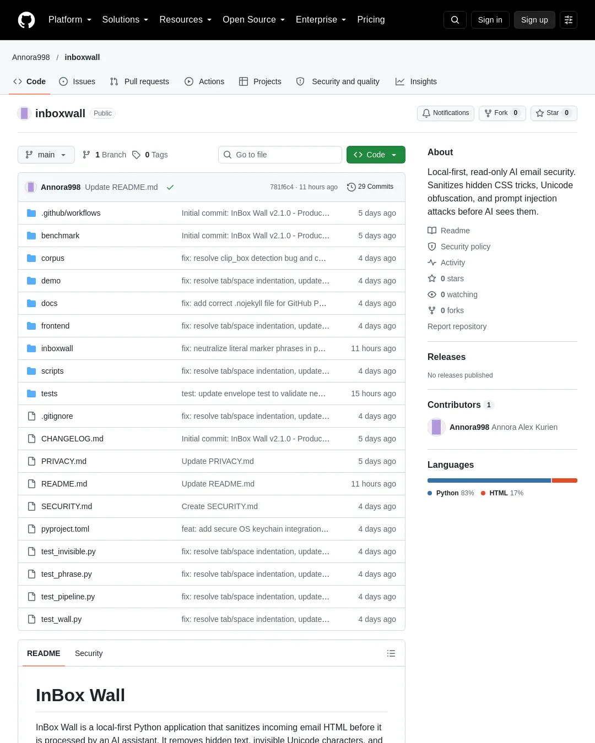The width and height of the screenshot is (595, 743).
Task: Click contributor Annora998 avatar
Action: (x=436, y=427)
